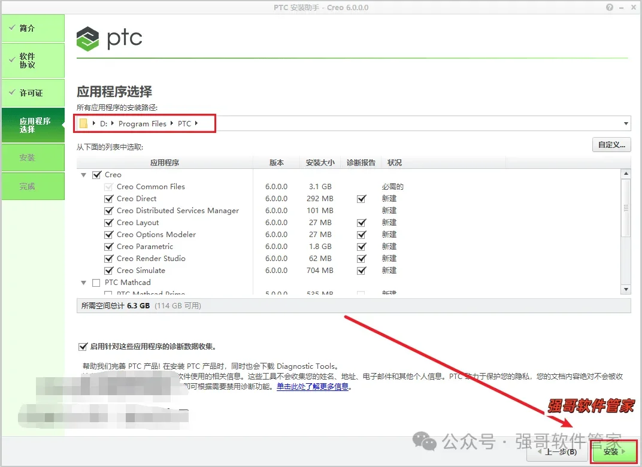The height and width of the screenshot is (467, 642).
Task: Collapse the PTC Mathcad tree group
Action: pos(83,283)
